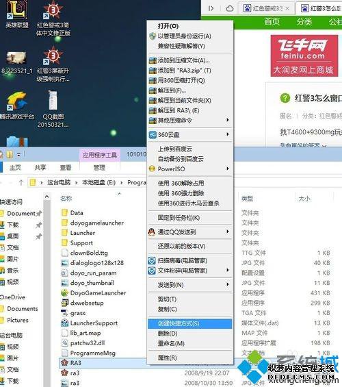
Task: Select the QQ截图 file icon on desktop
Action: (x=53, y=101)
